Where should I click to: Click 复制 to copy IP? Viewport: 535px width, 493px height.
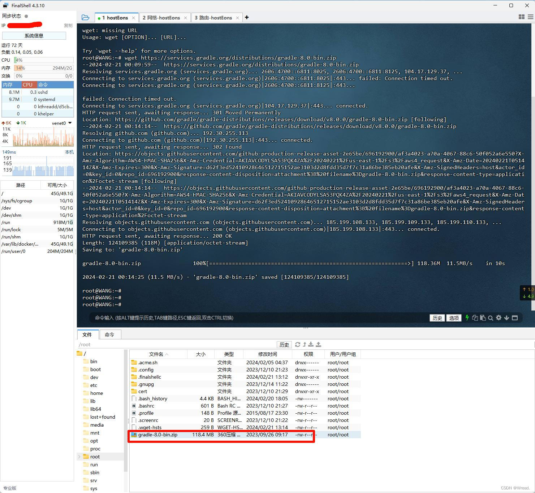[68, 25]
